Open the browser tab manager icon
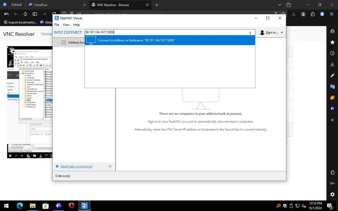 (x=289, y=5)
